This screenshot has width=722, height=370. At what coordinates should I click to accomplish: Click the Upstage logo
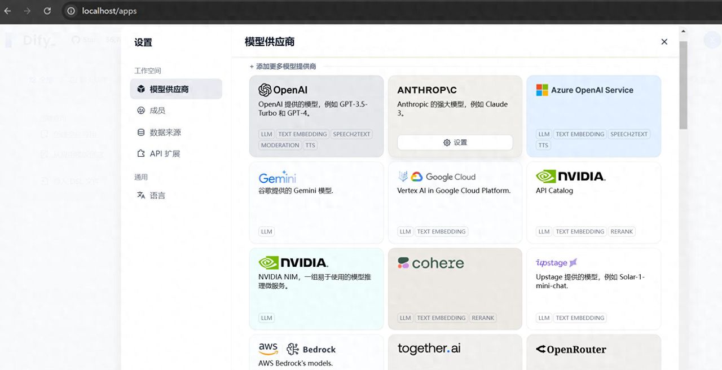pos(556,263)
